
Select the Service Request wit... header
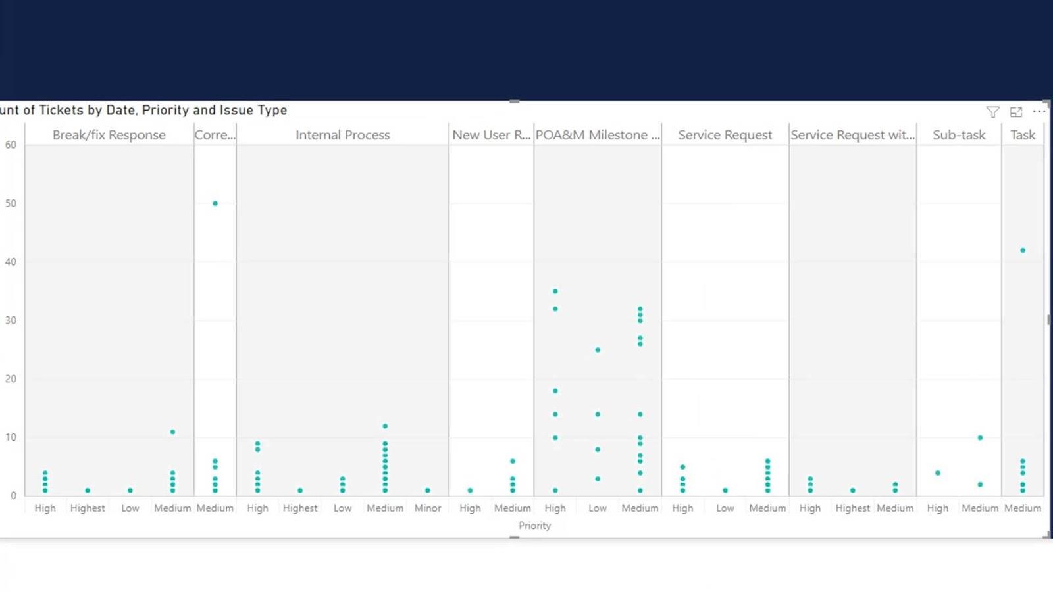(x=852, y=135)
